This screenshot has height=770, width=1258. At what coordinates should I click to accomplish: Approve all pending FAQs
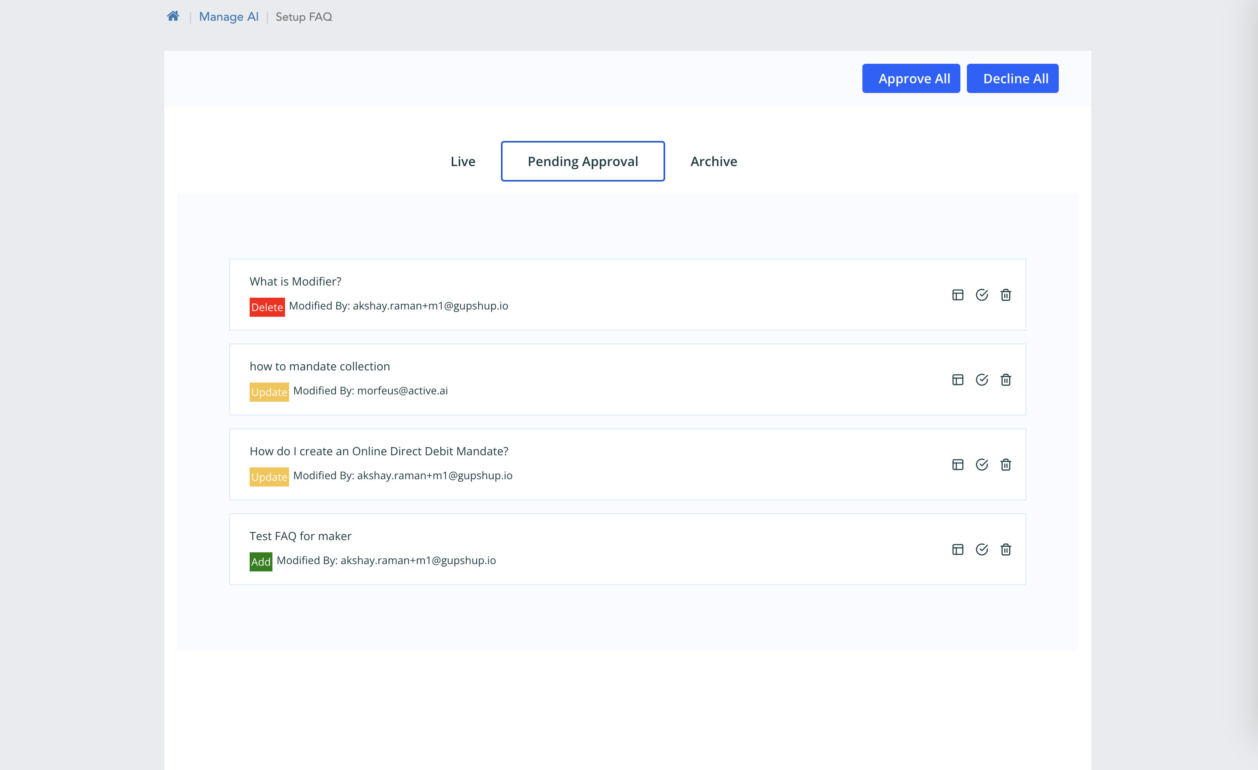911,78
